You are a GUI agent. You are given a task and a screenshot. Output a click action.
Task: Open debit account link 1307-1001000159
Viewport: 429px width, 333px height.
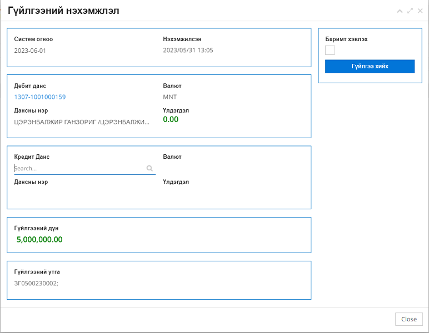40,97
